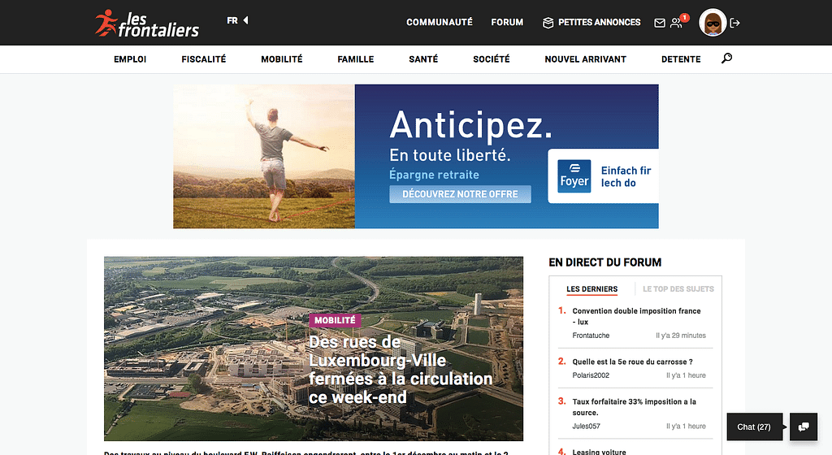
Task: Select the Mobilité navigation item
Action: click(281, 59)
